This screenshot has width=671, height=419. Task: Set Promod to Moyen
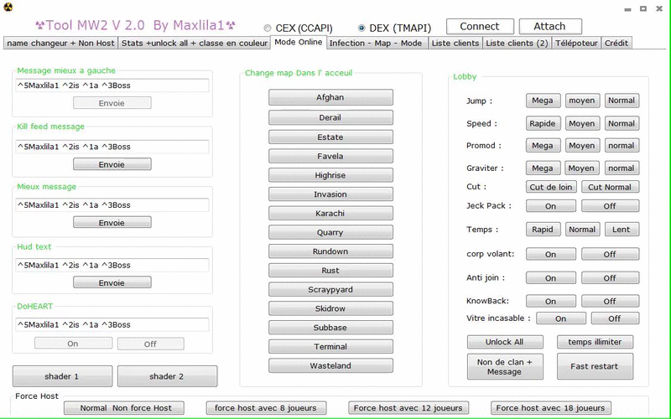[582, 146]
